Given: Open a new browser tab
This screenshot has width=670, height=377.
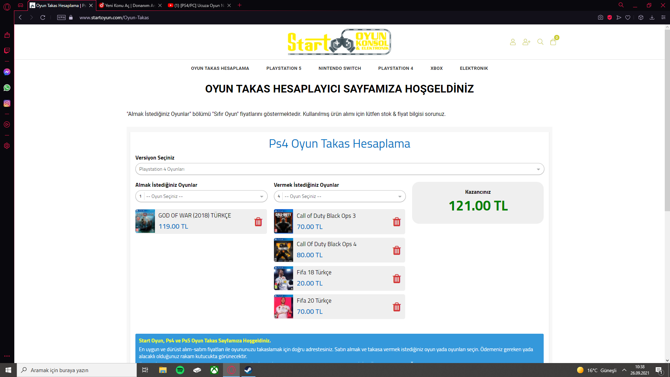Looking at the screenshot, I should click(239, 5).
